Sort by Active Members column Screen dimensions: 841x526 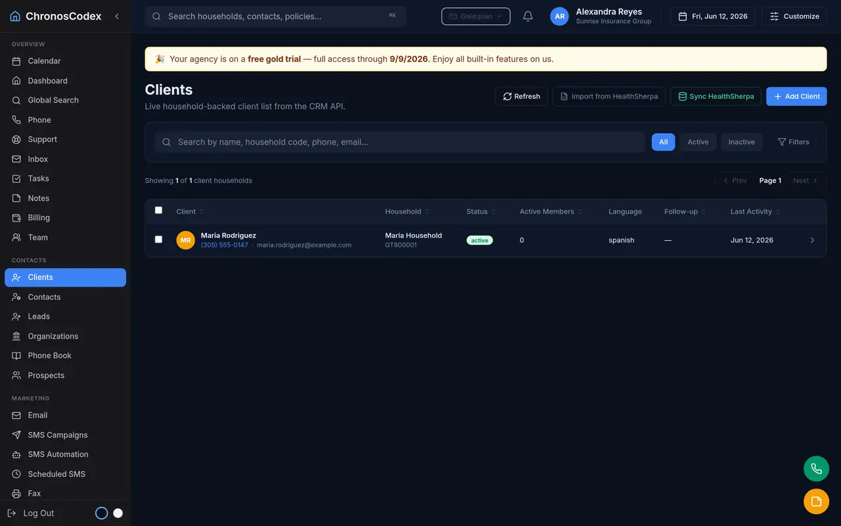tap(551, 212)
